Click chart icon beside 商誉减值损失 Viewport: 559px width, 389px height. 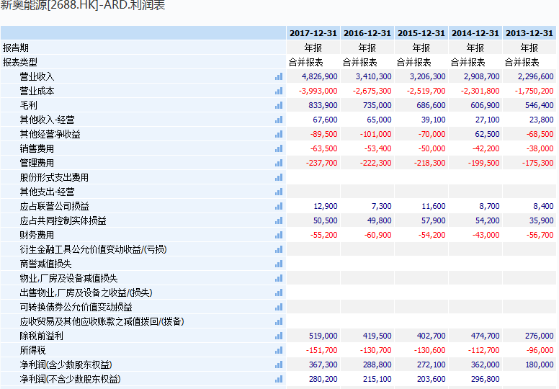pos(278,264)
